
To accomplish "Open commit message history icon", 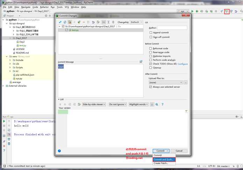I will pos(141,62).
